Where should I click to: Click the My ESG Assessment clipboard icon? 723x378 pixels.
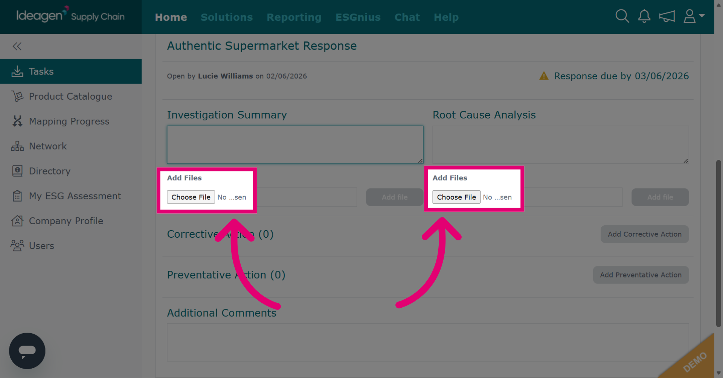coord(17,196)
